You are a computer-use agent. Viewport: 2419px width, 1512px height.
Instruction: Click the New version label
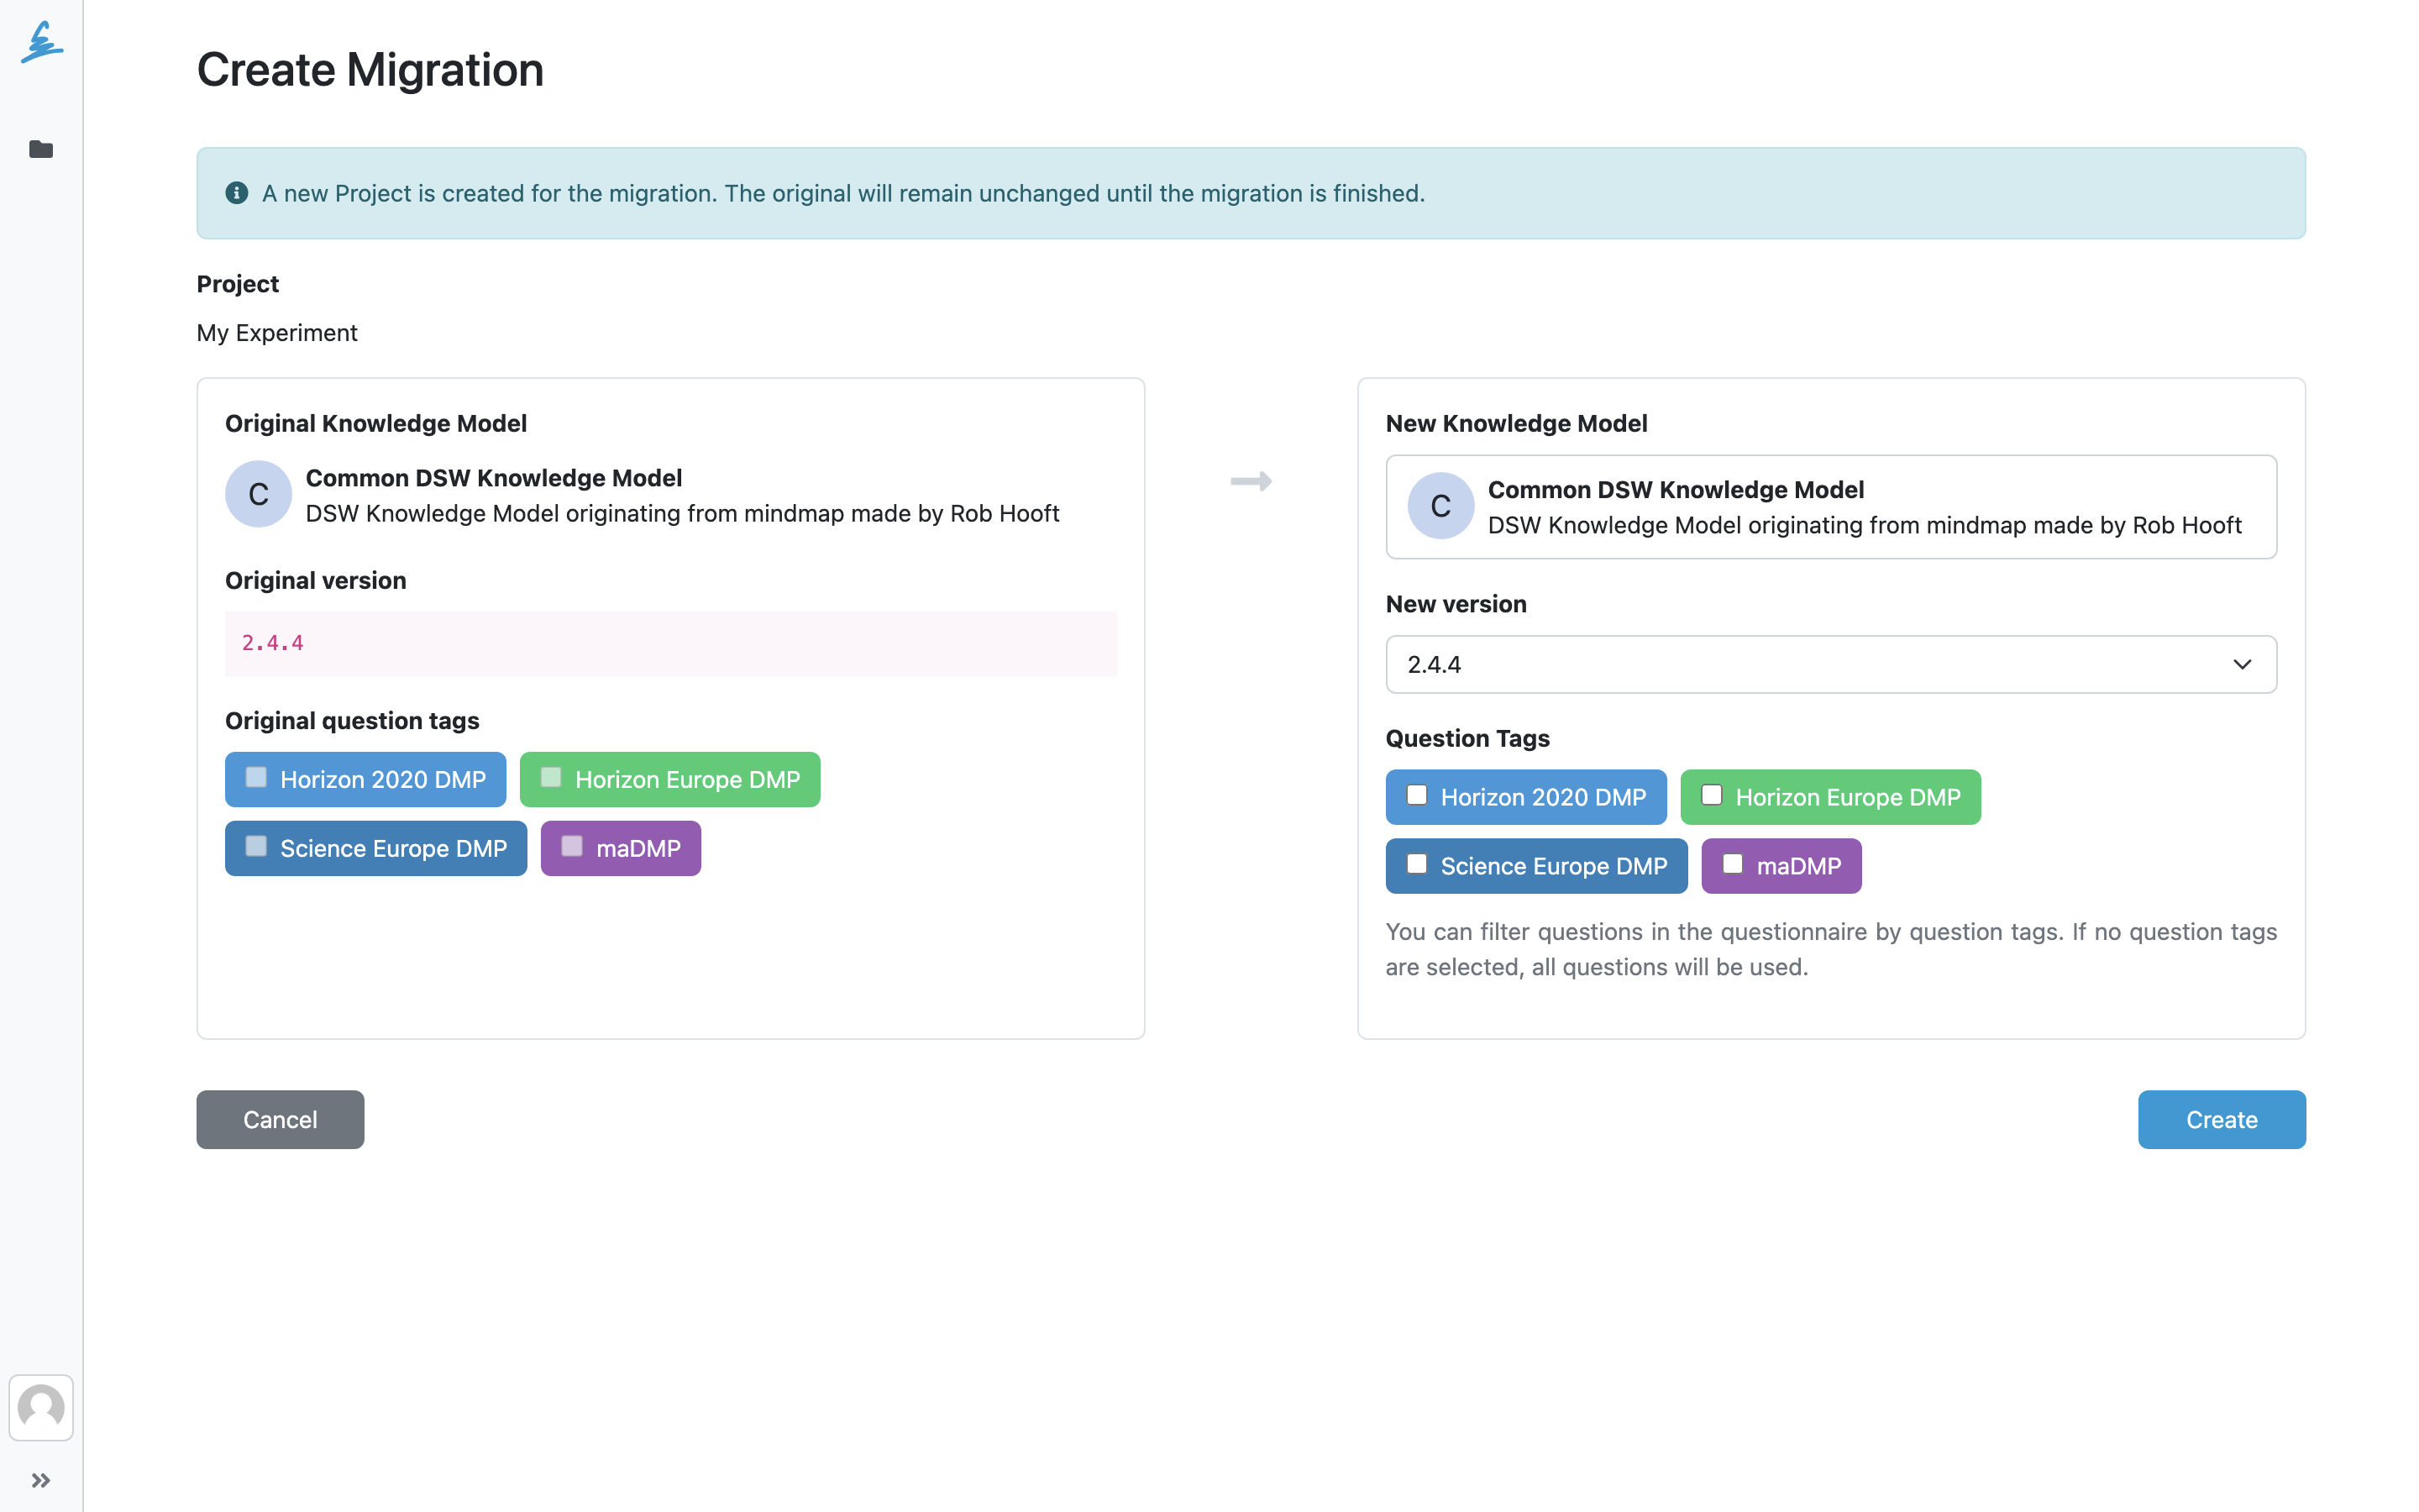coord(1456,604)
